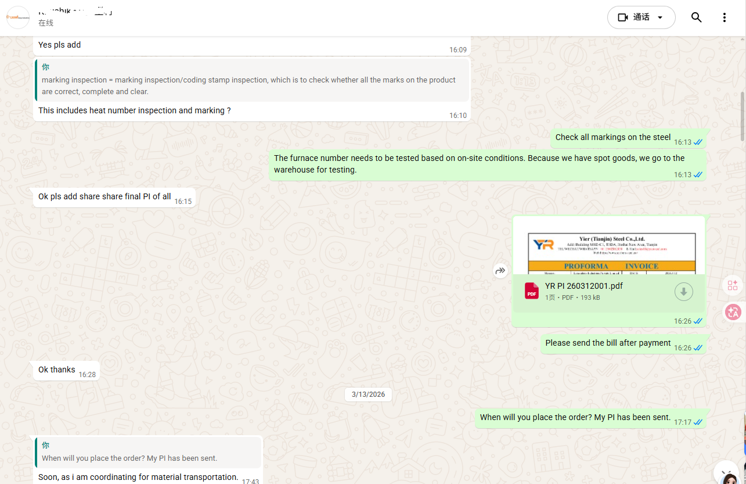The height and width of the screenshot is (484, 746).
Task: Open the contact profile avatar
Action: pyautogui.click(x=17, y=17)
